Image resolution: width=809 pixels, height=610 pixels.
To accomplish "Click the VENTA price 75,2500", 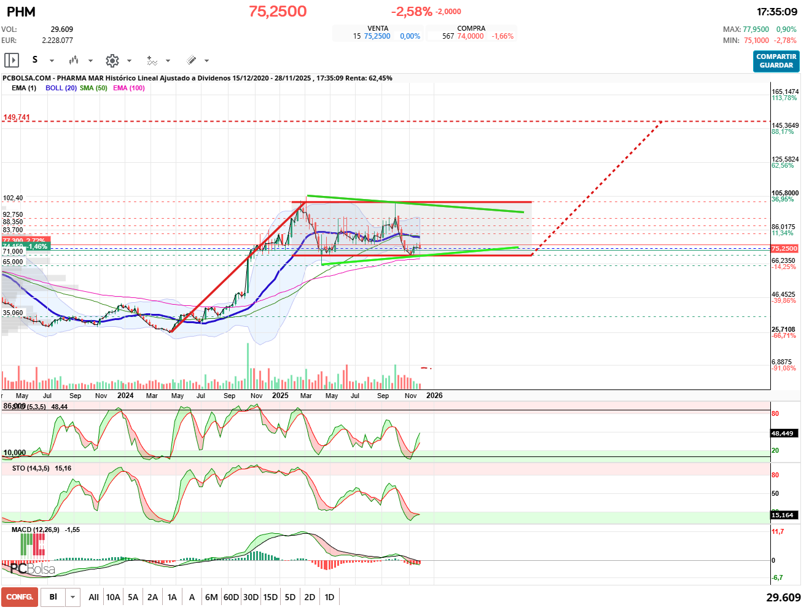I will (x=377, y=36).
